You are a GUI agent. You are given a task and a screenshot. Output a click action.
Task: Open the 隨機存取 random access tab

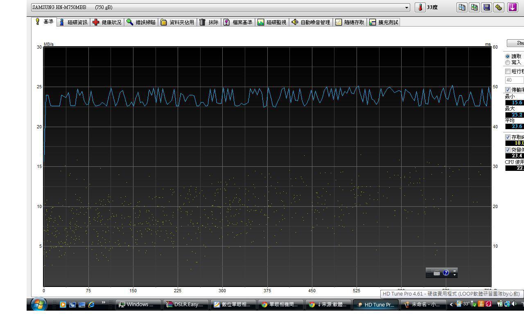tap(350, 22)
